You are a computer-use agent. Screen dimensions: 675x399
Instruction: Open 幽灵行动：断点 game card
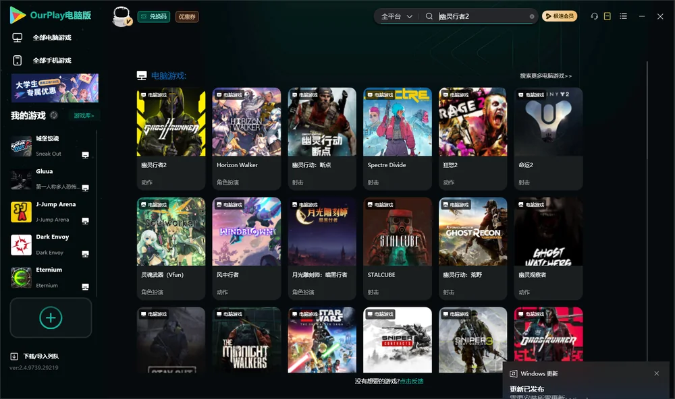[322, 139]
